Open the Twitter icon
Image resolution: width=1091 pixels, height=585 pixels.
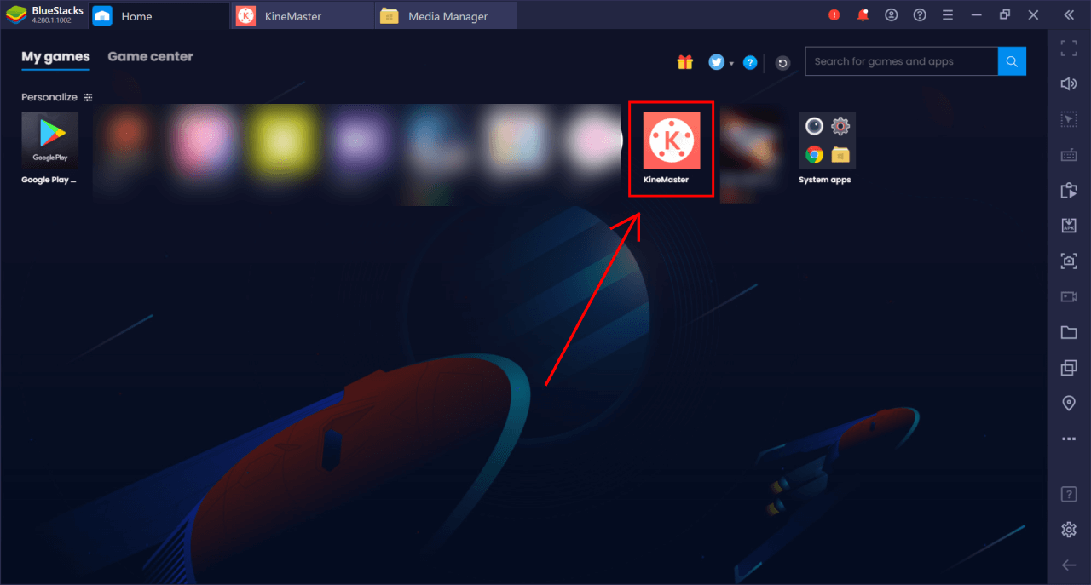(x=717, y=62)
